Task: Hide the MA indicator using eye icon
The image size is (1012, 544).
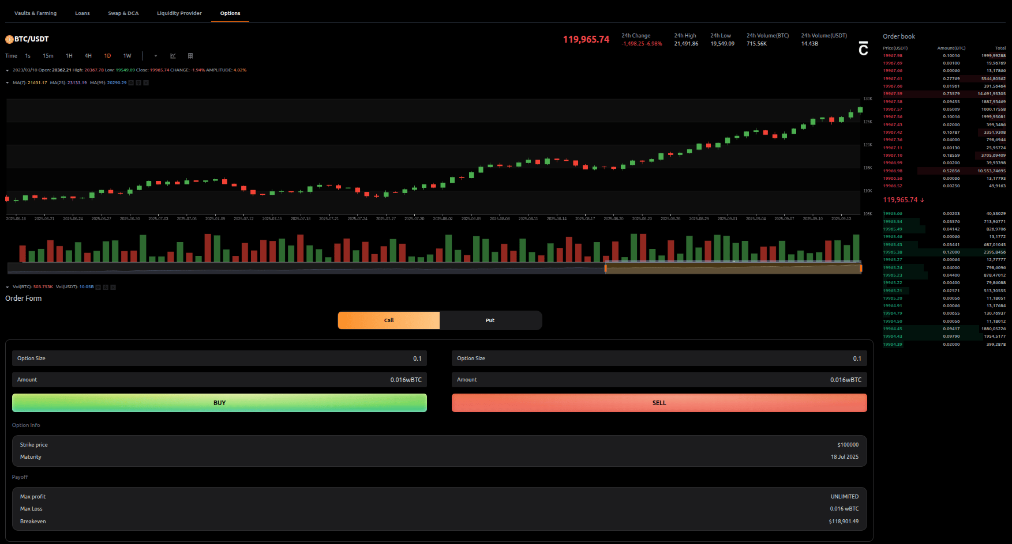Action: point(131,82)
